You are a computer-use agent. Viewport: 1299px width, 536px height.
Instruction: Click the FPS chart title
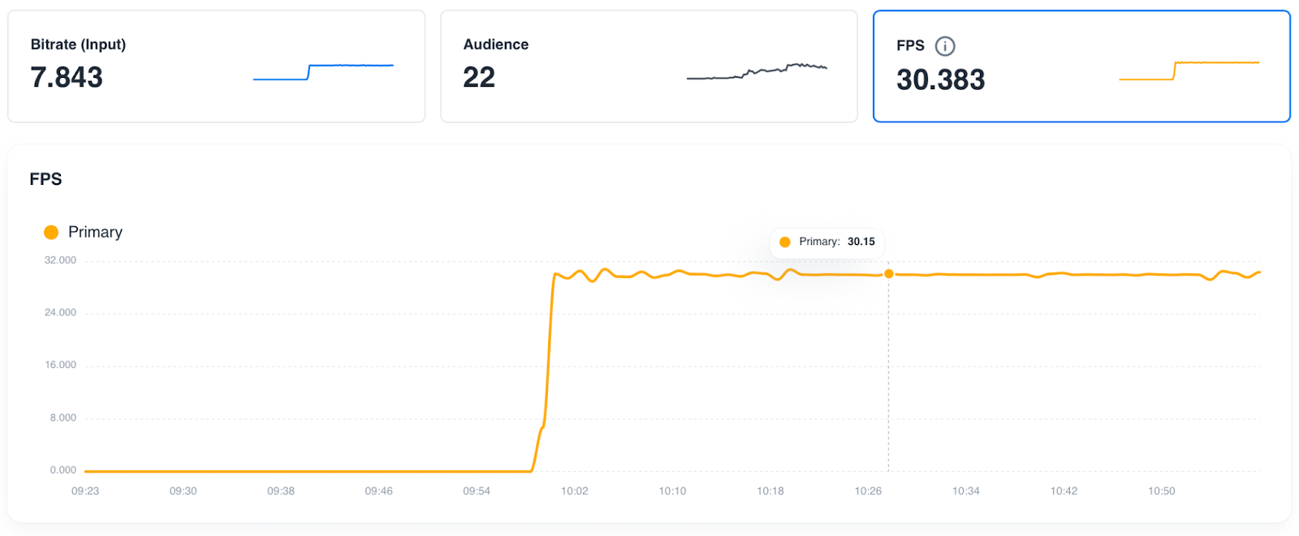point(45,179)
